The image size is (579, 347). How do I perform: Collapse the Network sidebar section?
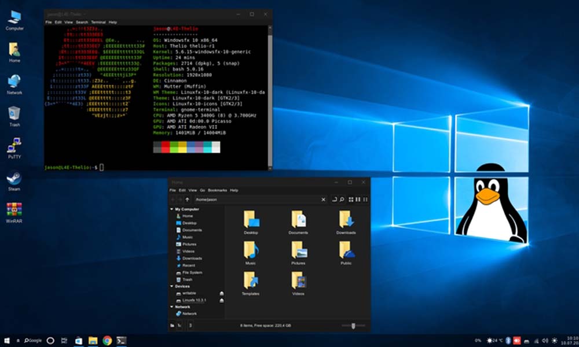(x=171, y=307)
